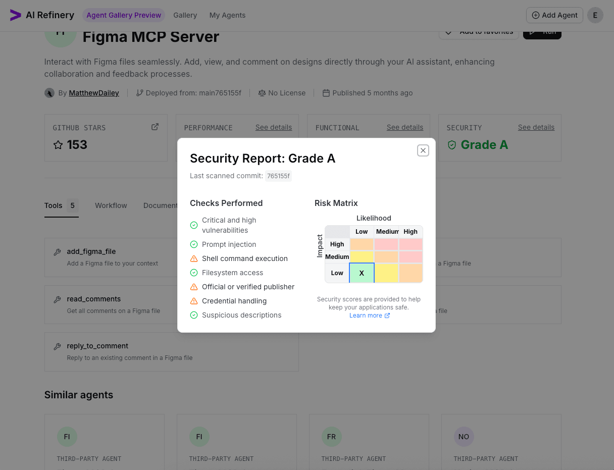Select the wrench icon next to read_comments
The height and width of the screenshot is (470, 614).
(57, 298)
